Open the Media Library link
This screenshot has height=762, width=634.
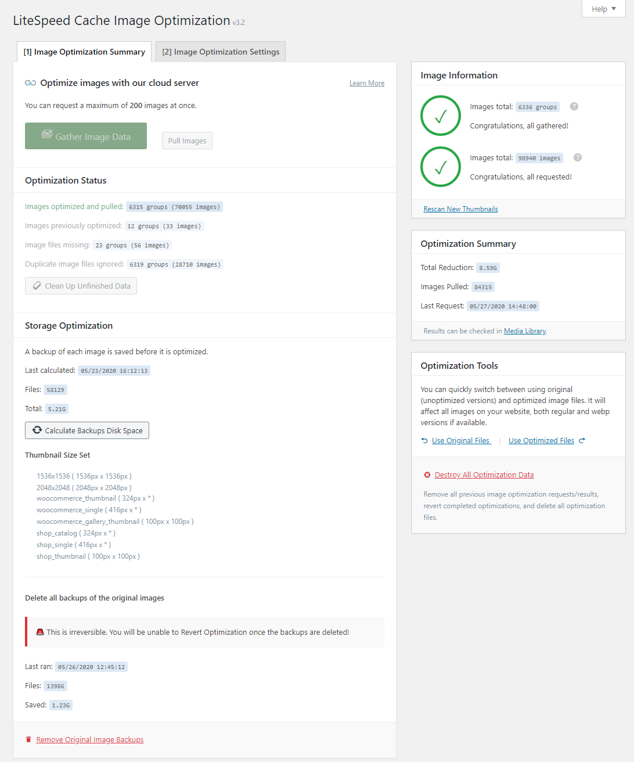point(525,331)
